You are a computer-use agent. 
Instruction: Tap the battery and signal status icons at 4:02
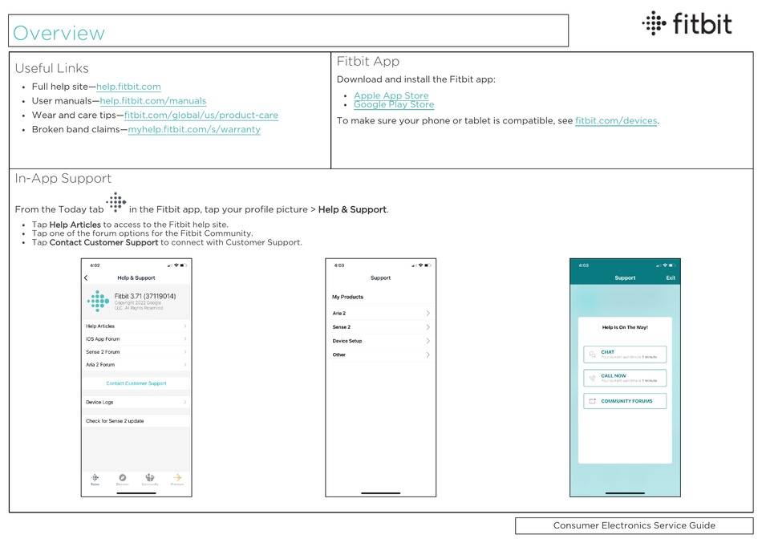pos(177,265)
